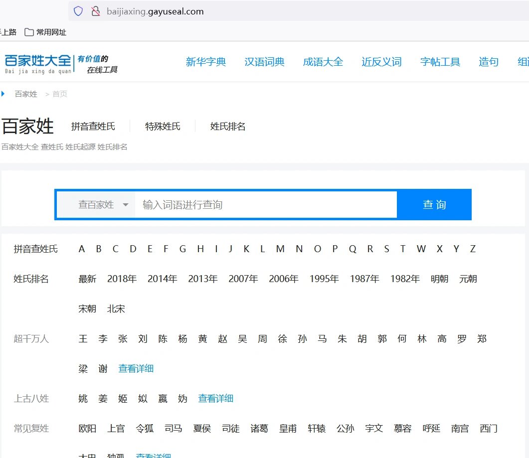The height and width of the screenshot is (458, 529).
Task: Click the compound surname 令狐
Action: coord(145,429)
